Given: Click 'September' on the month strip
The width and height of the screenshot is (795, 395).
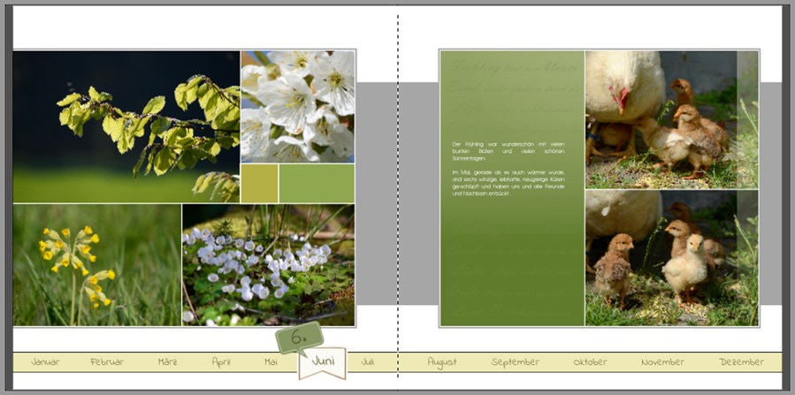Looking at the screenshot, I should pyautogui.click(x=516, y=362).
